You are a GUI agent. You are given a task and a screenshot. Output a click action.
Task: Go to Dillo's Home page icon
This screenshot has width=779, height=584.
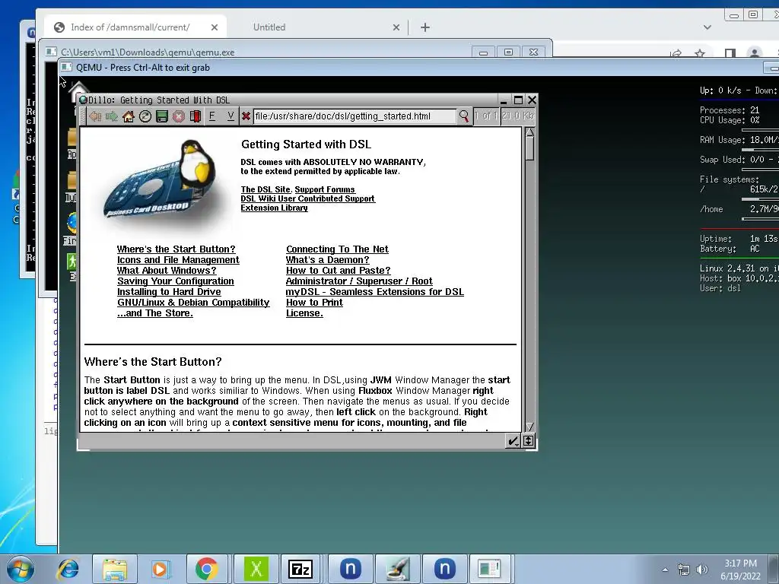pos(128,116)
